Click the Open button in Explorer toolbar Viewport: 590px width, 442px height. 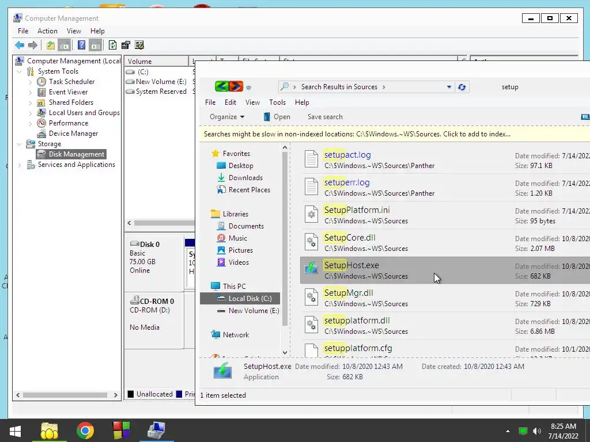pyautogui.click(x=277, y=117)
